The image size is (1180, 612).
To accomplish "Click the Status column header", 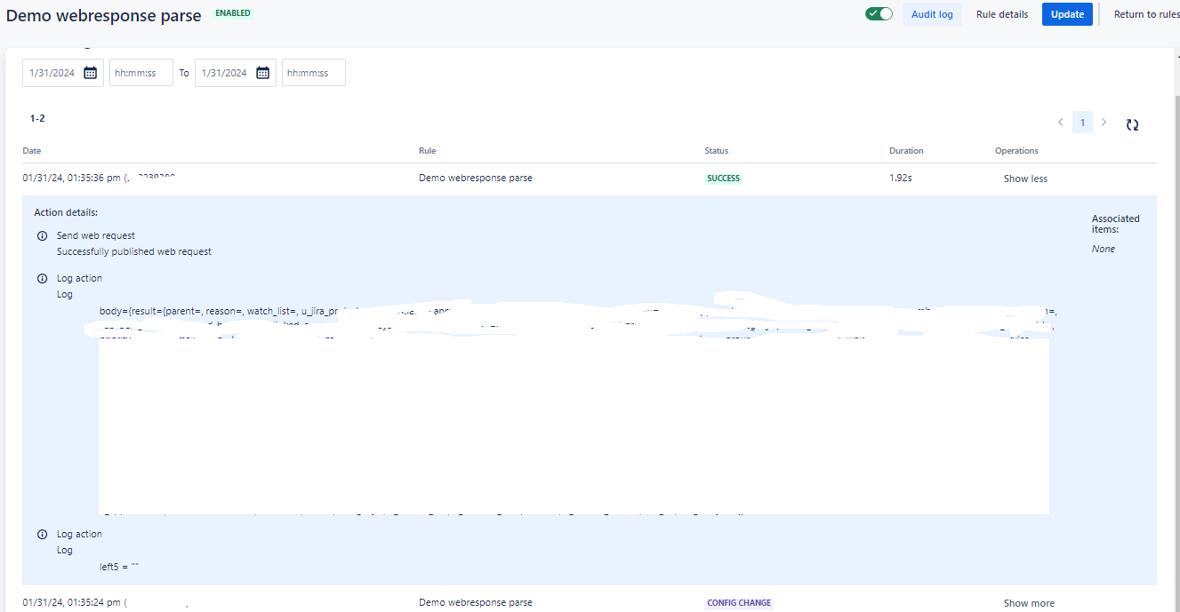I will point(717,151).
